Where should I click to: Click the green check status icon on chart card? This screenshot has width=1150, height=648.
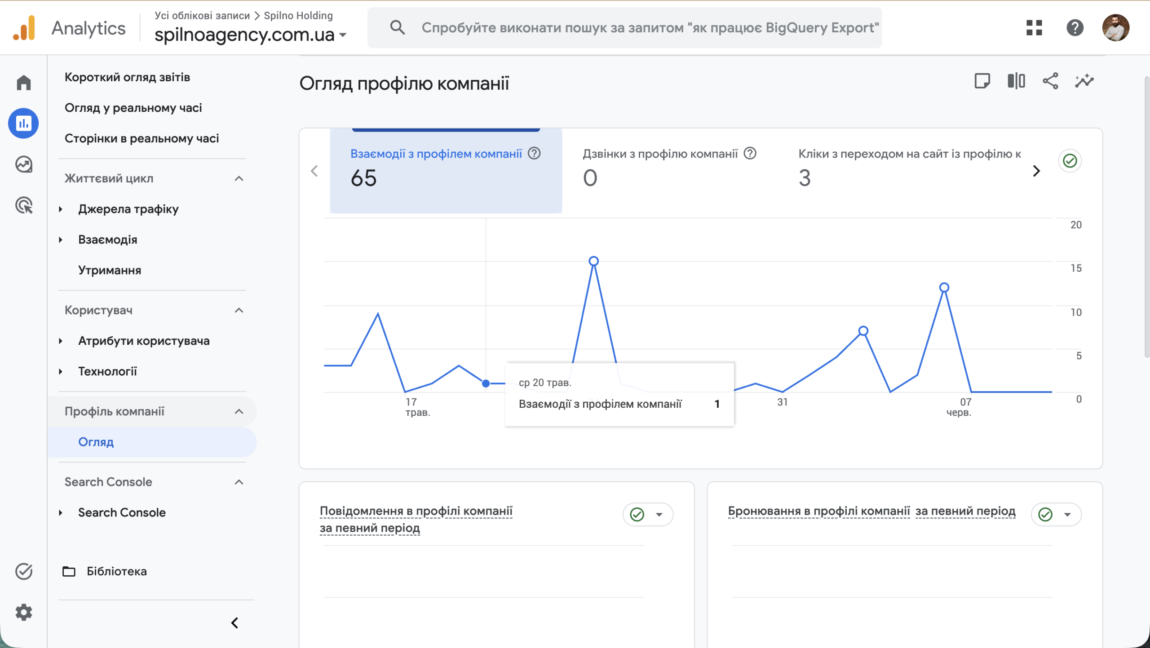pyautogui.click(x=1070, y=161)
